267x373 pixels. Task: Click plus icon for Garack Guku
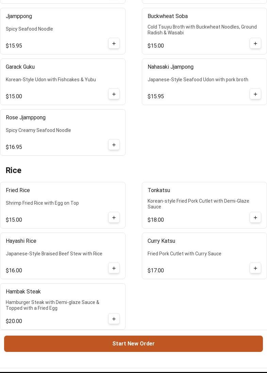(x=114, y=94)
